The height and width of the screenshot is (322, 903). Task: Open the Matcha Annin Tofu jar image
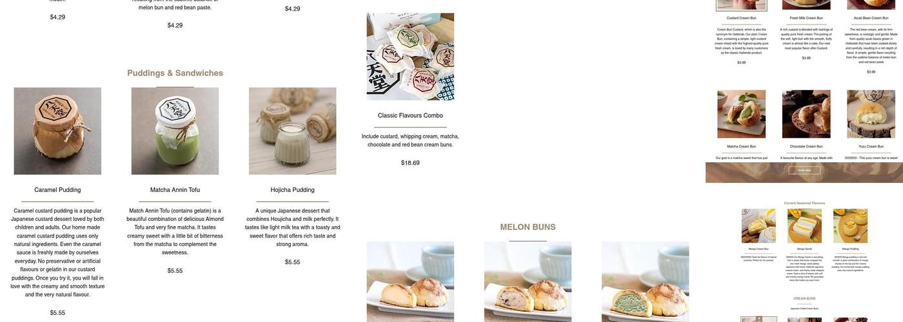point(175,131)
